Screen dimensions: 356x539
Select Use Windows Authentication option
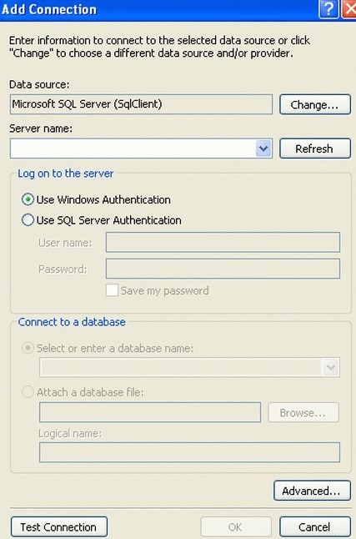point(28,199)
